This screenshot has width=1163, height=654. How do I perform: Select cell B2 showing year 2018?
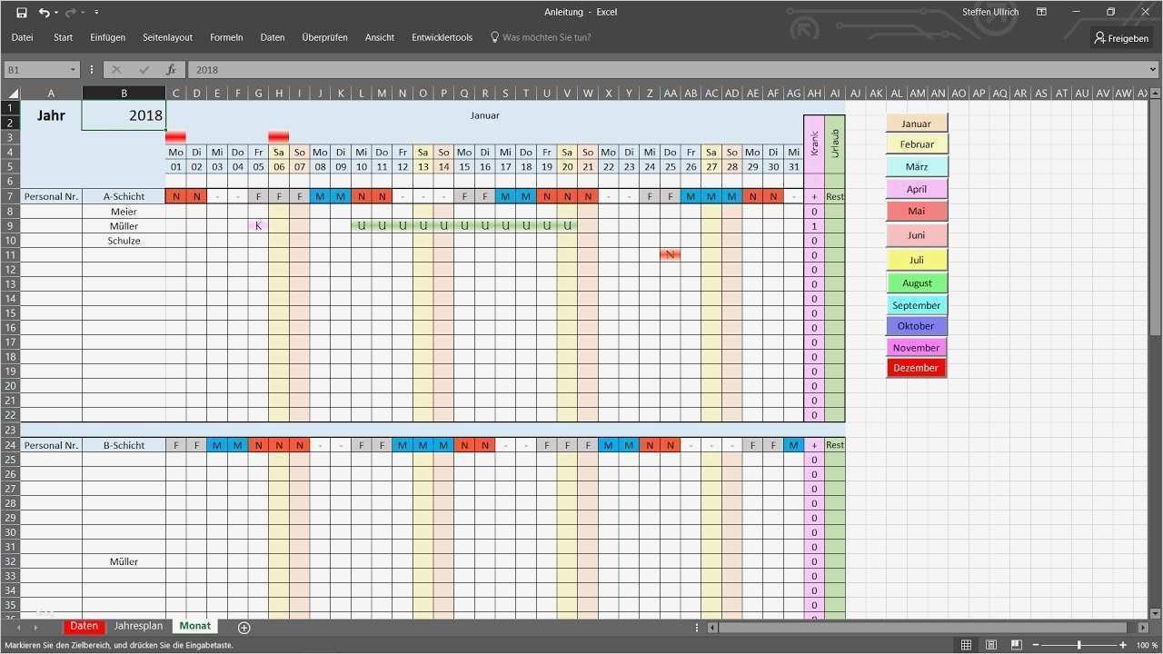pyautogui.click(x=124, y=115)
